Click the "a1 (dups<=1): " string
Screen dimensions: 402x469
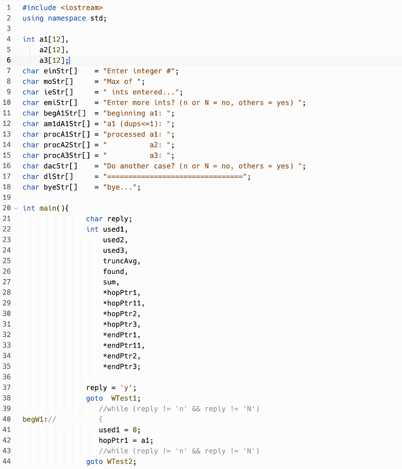tap(137, 124)
